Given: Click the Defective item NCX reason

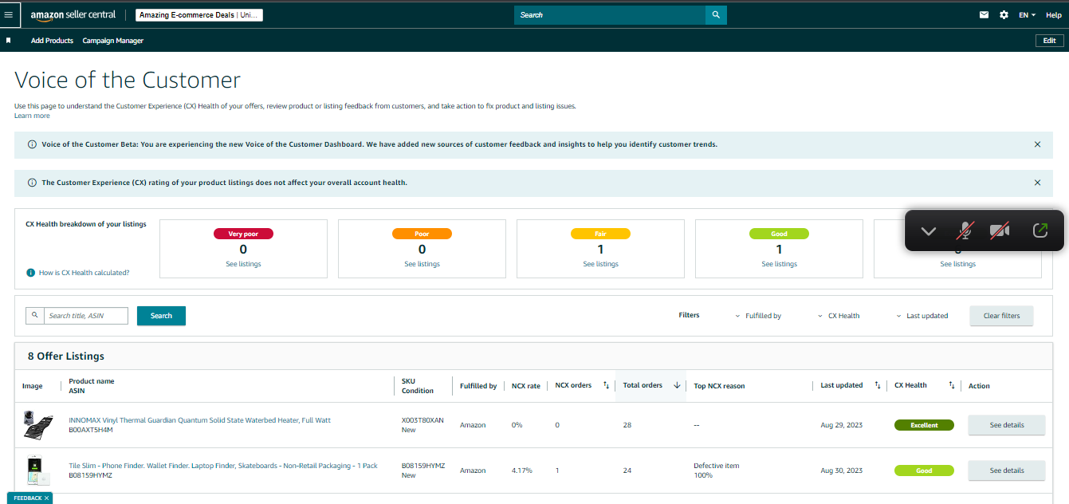Looking at the screenshot, I should point(717,466).
